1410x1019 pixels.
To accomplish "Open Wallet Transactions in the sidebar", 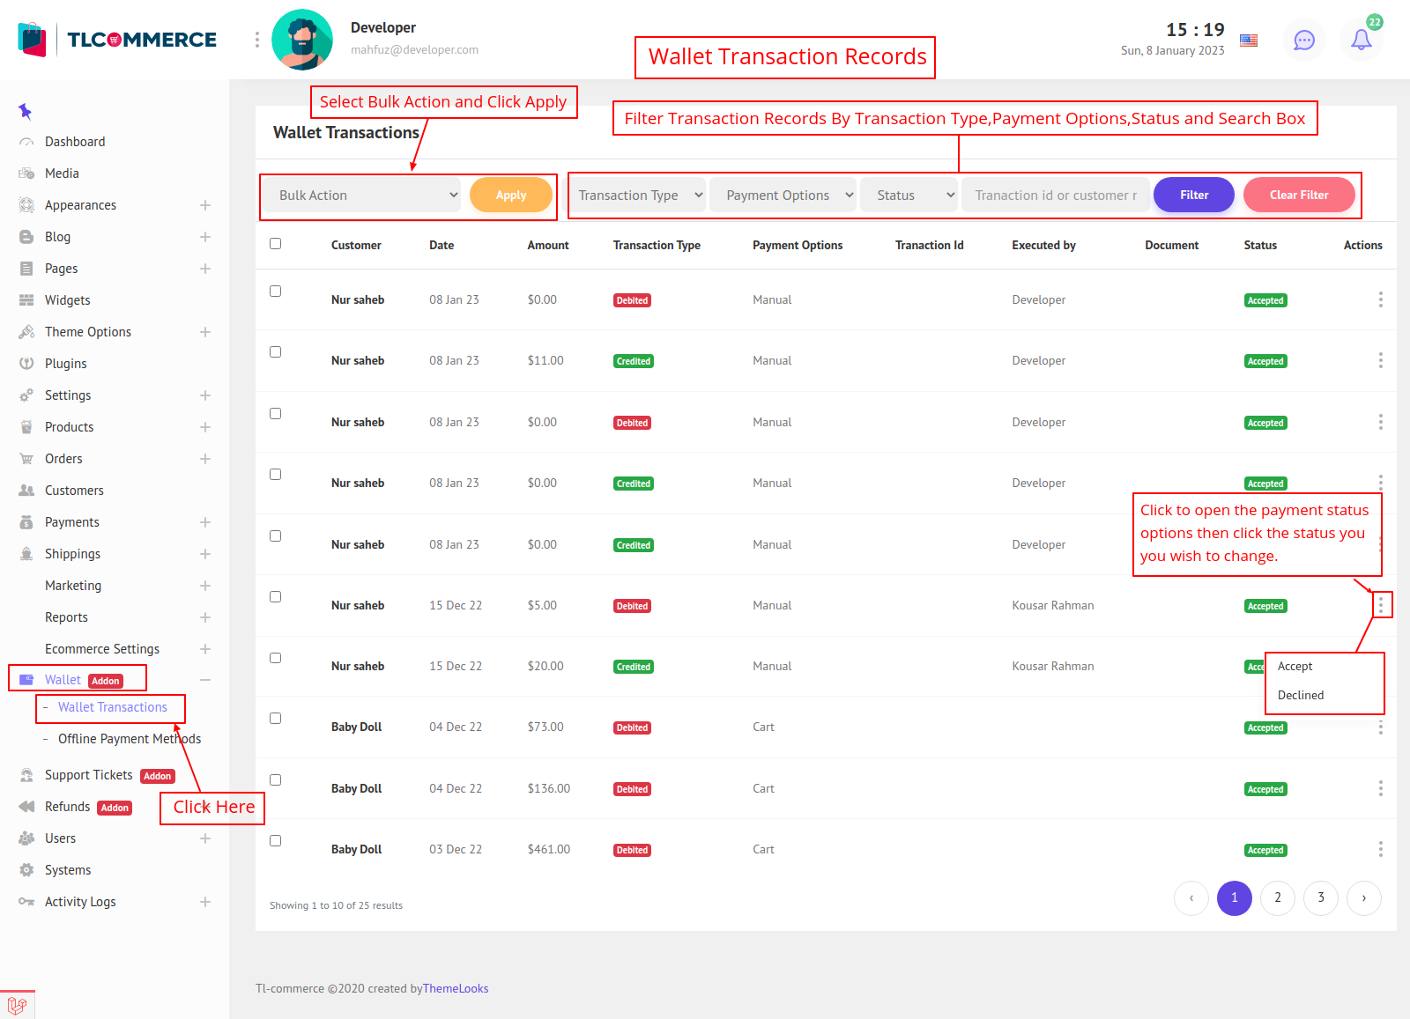I will point(112,707).
